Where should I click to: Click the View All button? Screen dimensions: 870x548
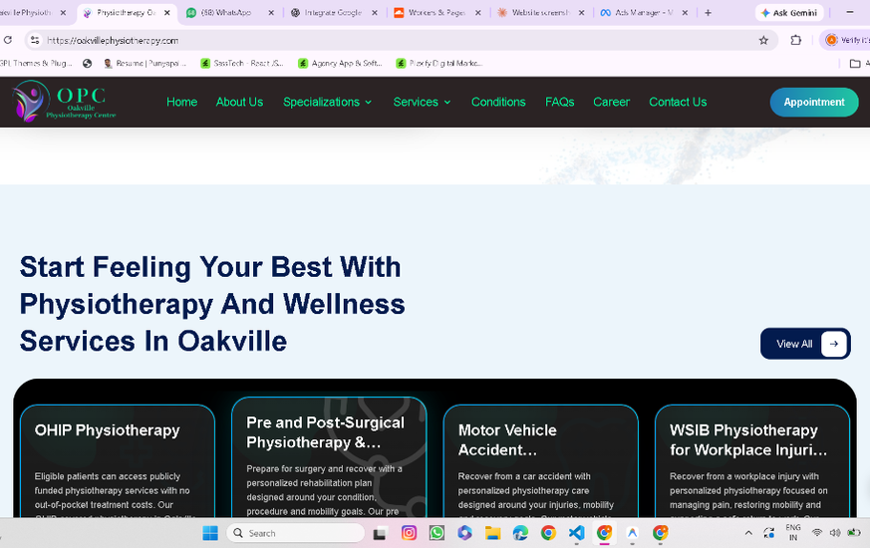point(805,344)
